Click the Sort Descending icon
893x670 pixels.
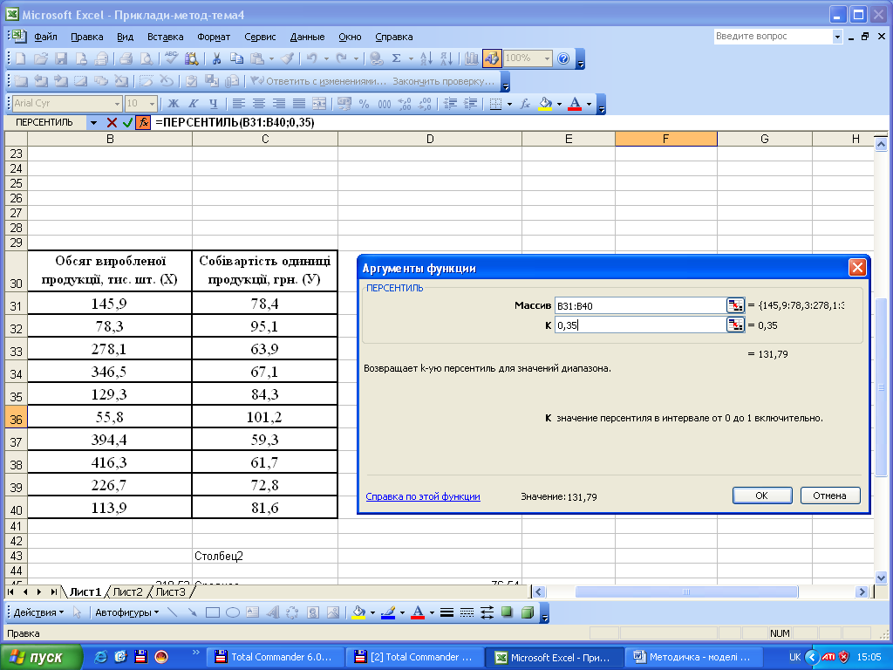click(x=446, y=58)
